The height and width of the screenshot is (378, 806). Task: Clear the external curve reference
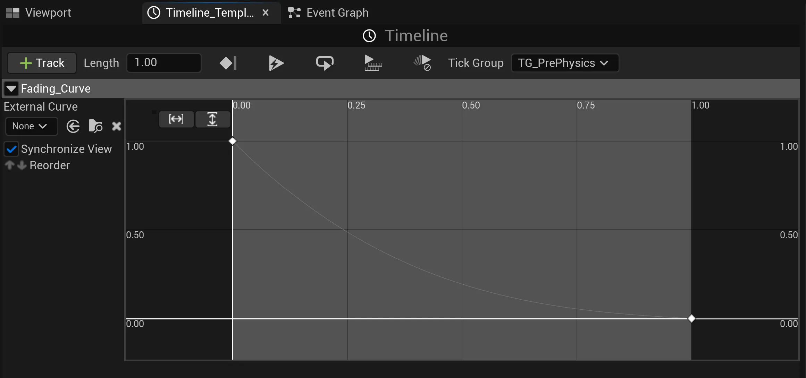point(116,126)
